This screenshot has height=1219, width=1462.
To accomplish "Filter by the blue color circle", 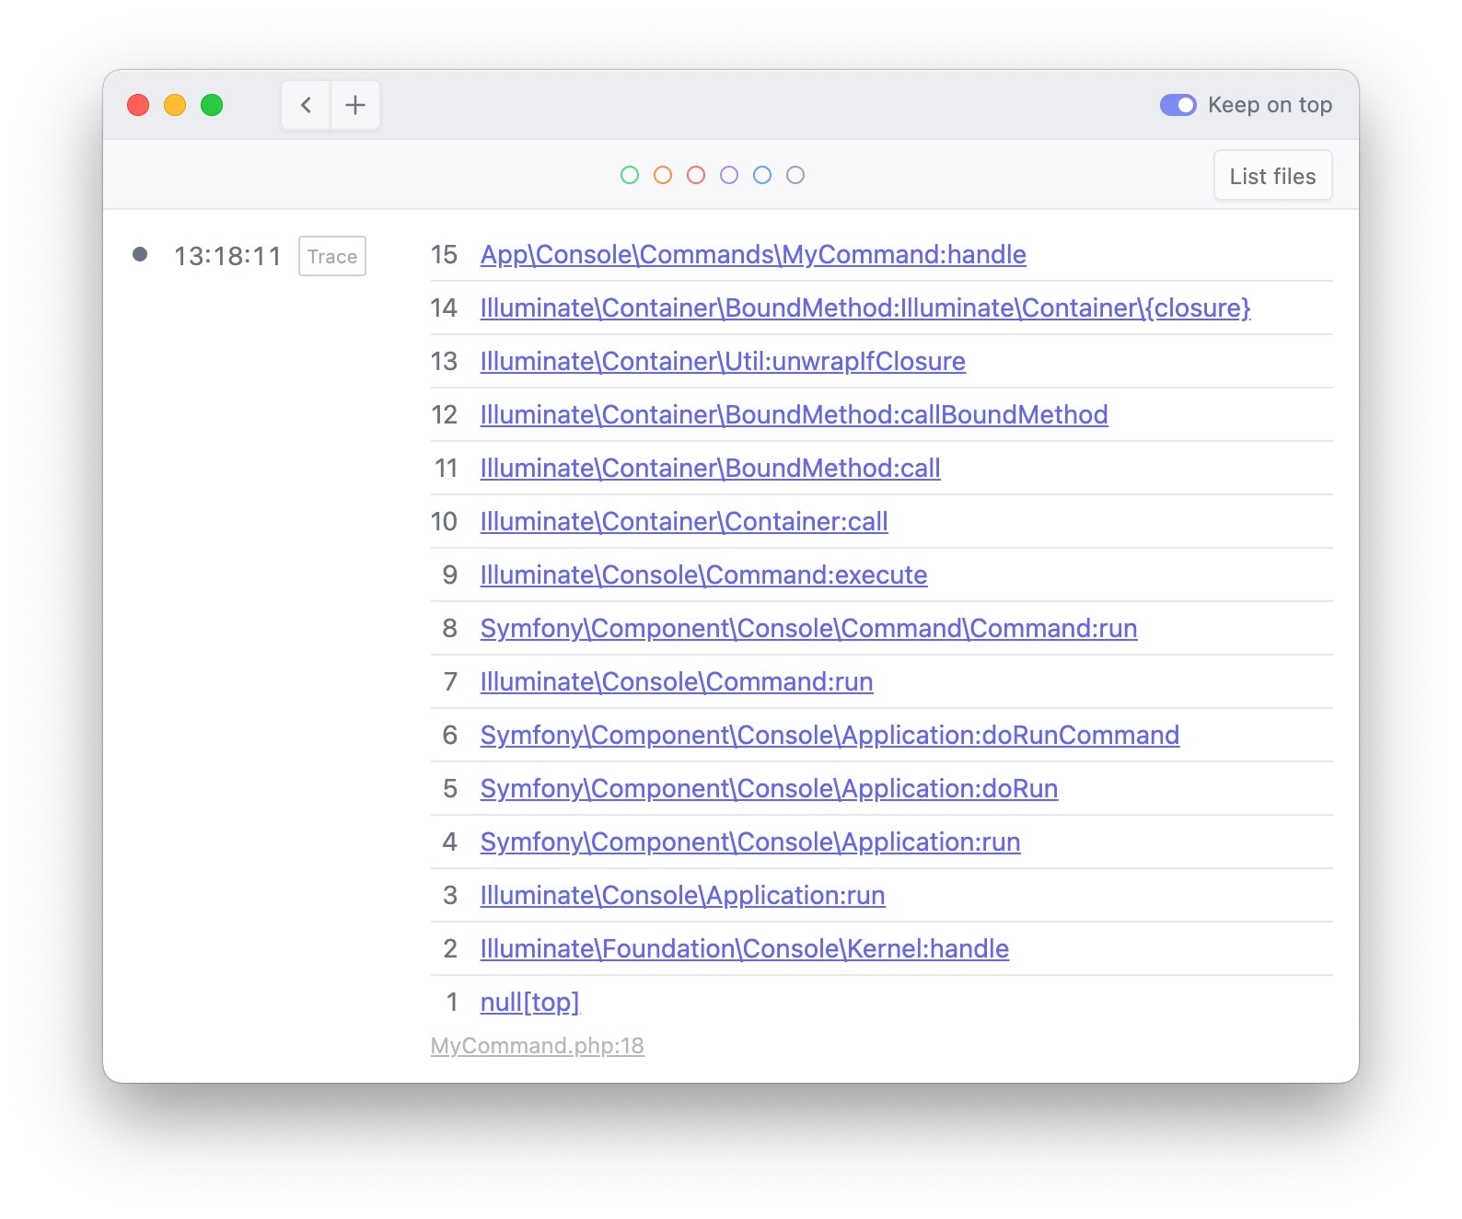I will point(762,175).
